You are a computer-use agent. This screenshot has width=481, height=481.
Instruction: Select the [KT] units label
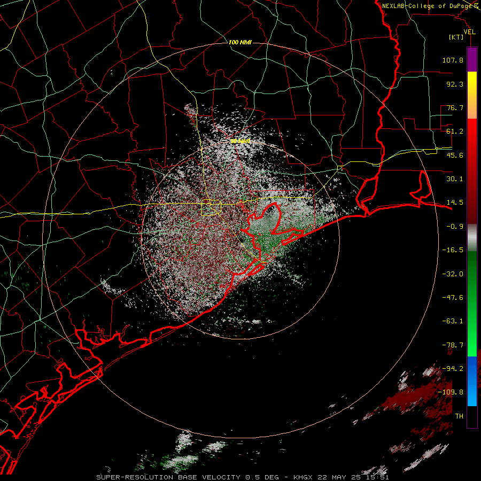[456, 37]
